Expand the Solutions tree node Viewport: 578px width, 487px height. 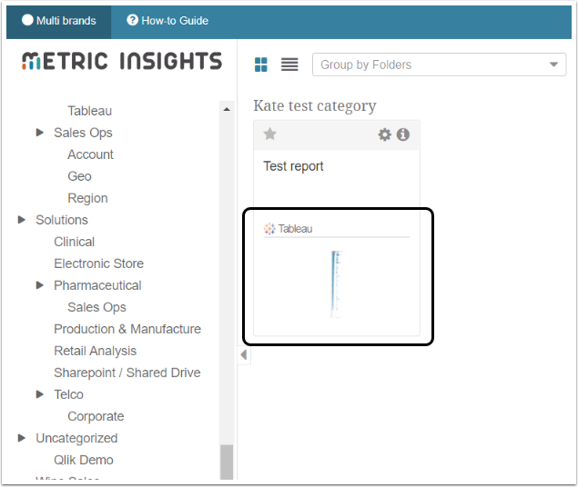point(22,220)
